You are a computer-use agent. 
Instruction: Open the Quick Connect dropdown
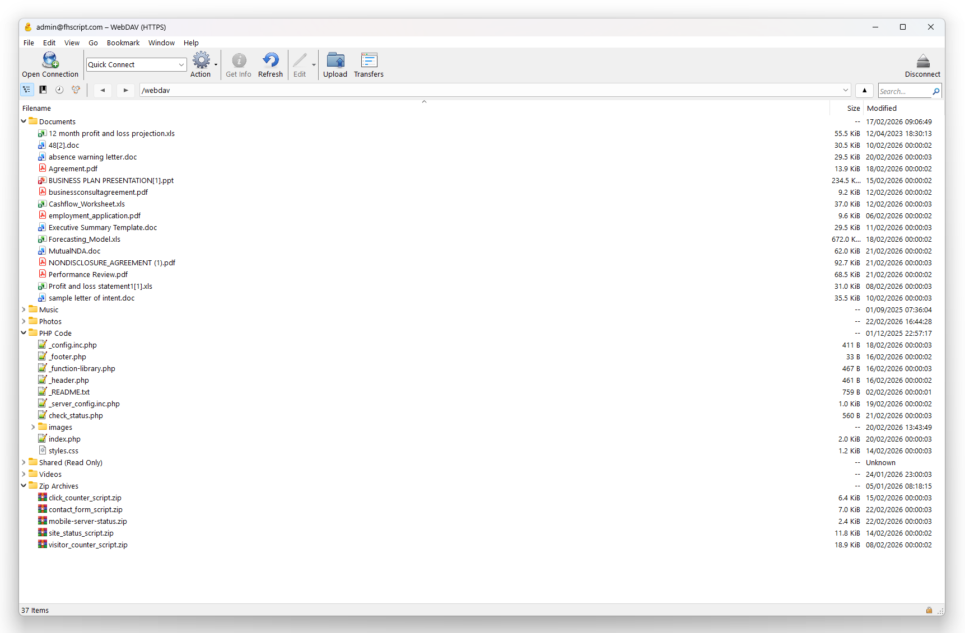[181, 65]
